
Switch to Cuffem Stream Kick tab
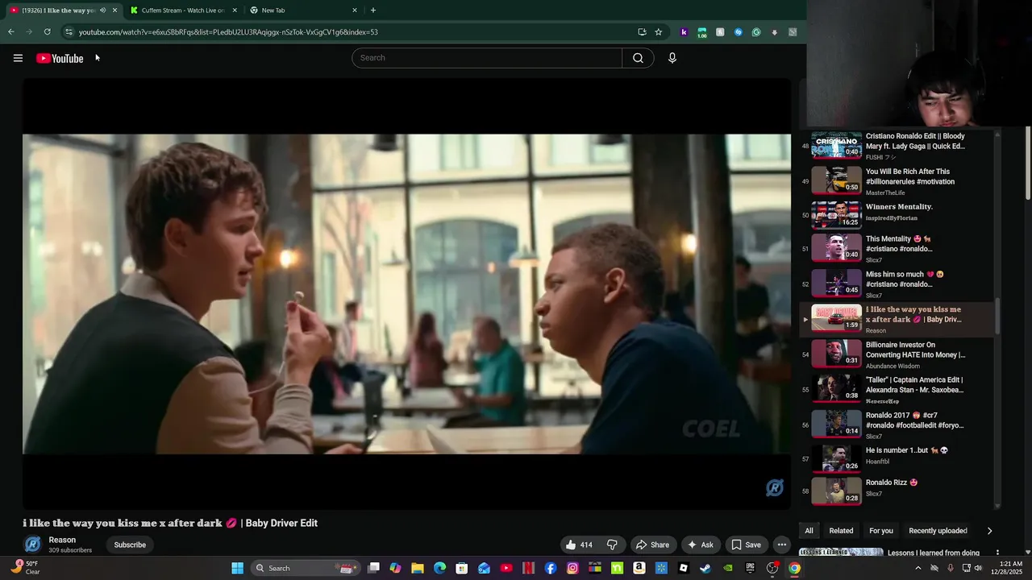click(181, 10)
